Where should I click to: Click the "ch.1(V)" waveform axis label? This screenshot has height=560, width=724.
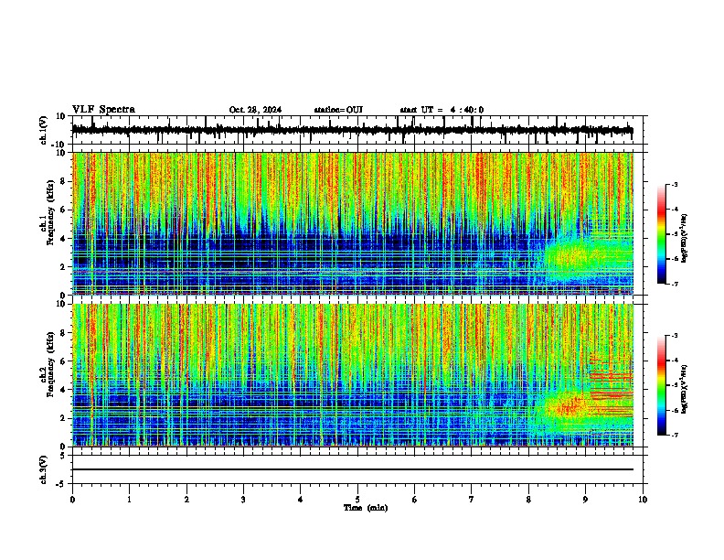tap(44, 130)
